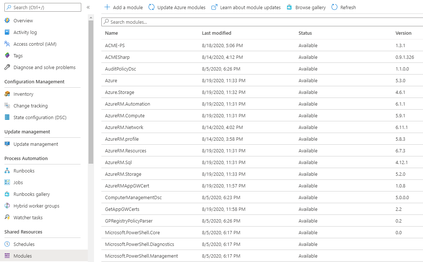423x262 pixels.
Task: Click the Access control (IAM) people icon
Action: [x=7, y=44]
